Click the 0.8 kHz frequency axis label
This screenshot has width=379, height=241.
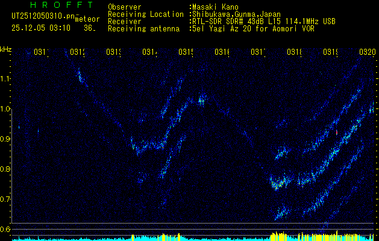(x=5, y=169)
